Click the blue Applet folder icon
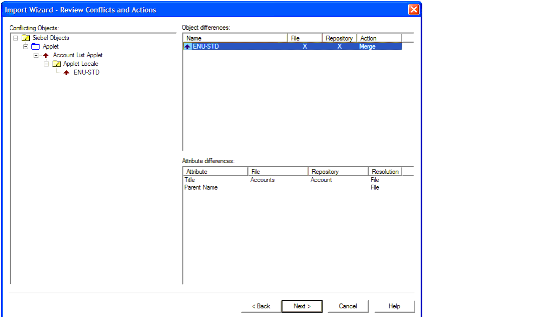Image resolution: width=556 pixels, height=317 pixels. [35, 46]
